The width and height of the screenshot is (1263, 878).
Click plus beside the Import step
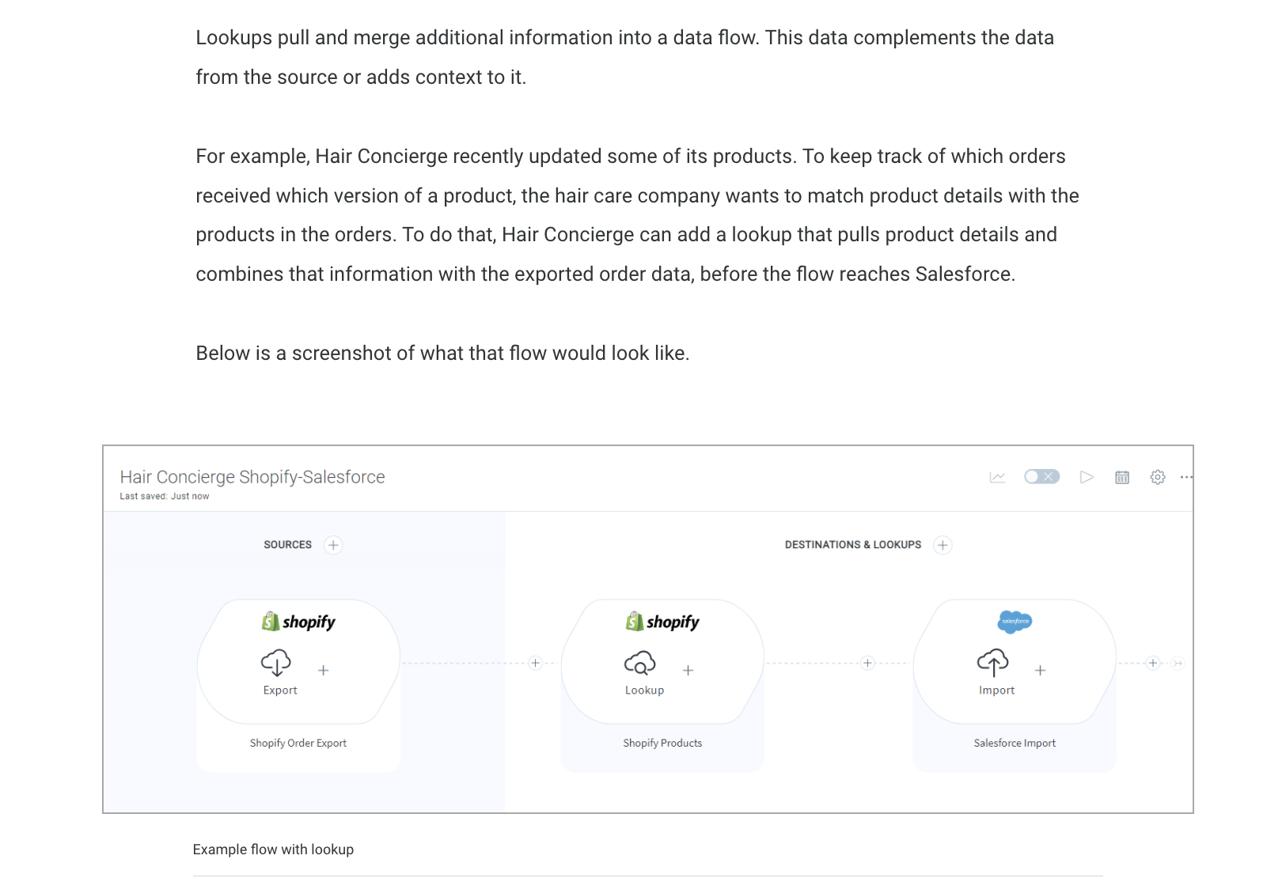coord(1041,671)
